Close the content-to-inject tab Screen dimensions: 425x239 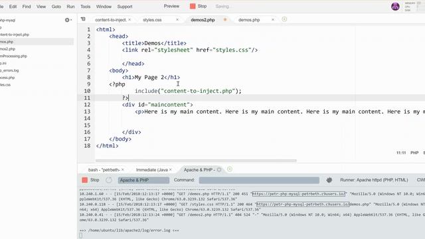[129, 19]
